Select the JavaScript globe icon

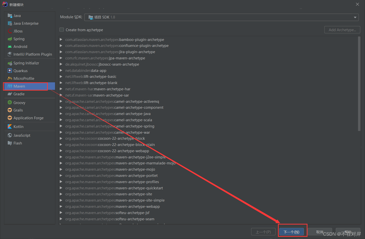coord(10,135)
